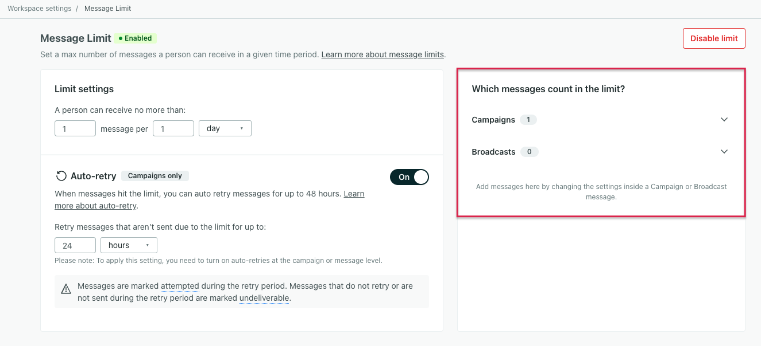Click the Enabled status badge

(x=136, y=38)
